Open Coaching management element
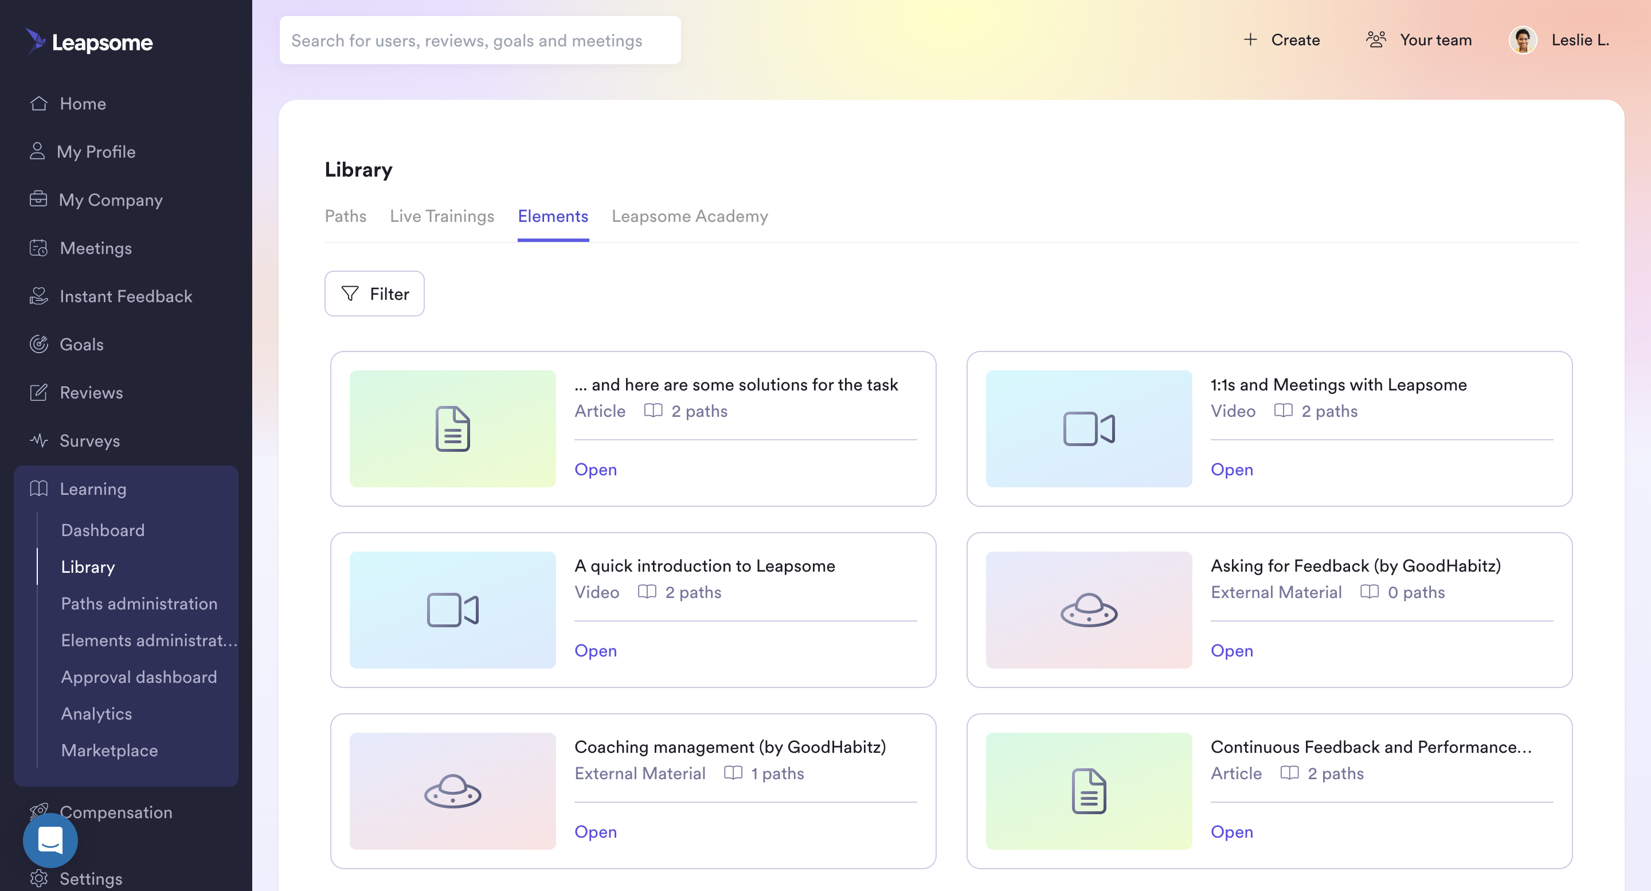 596,831
